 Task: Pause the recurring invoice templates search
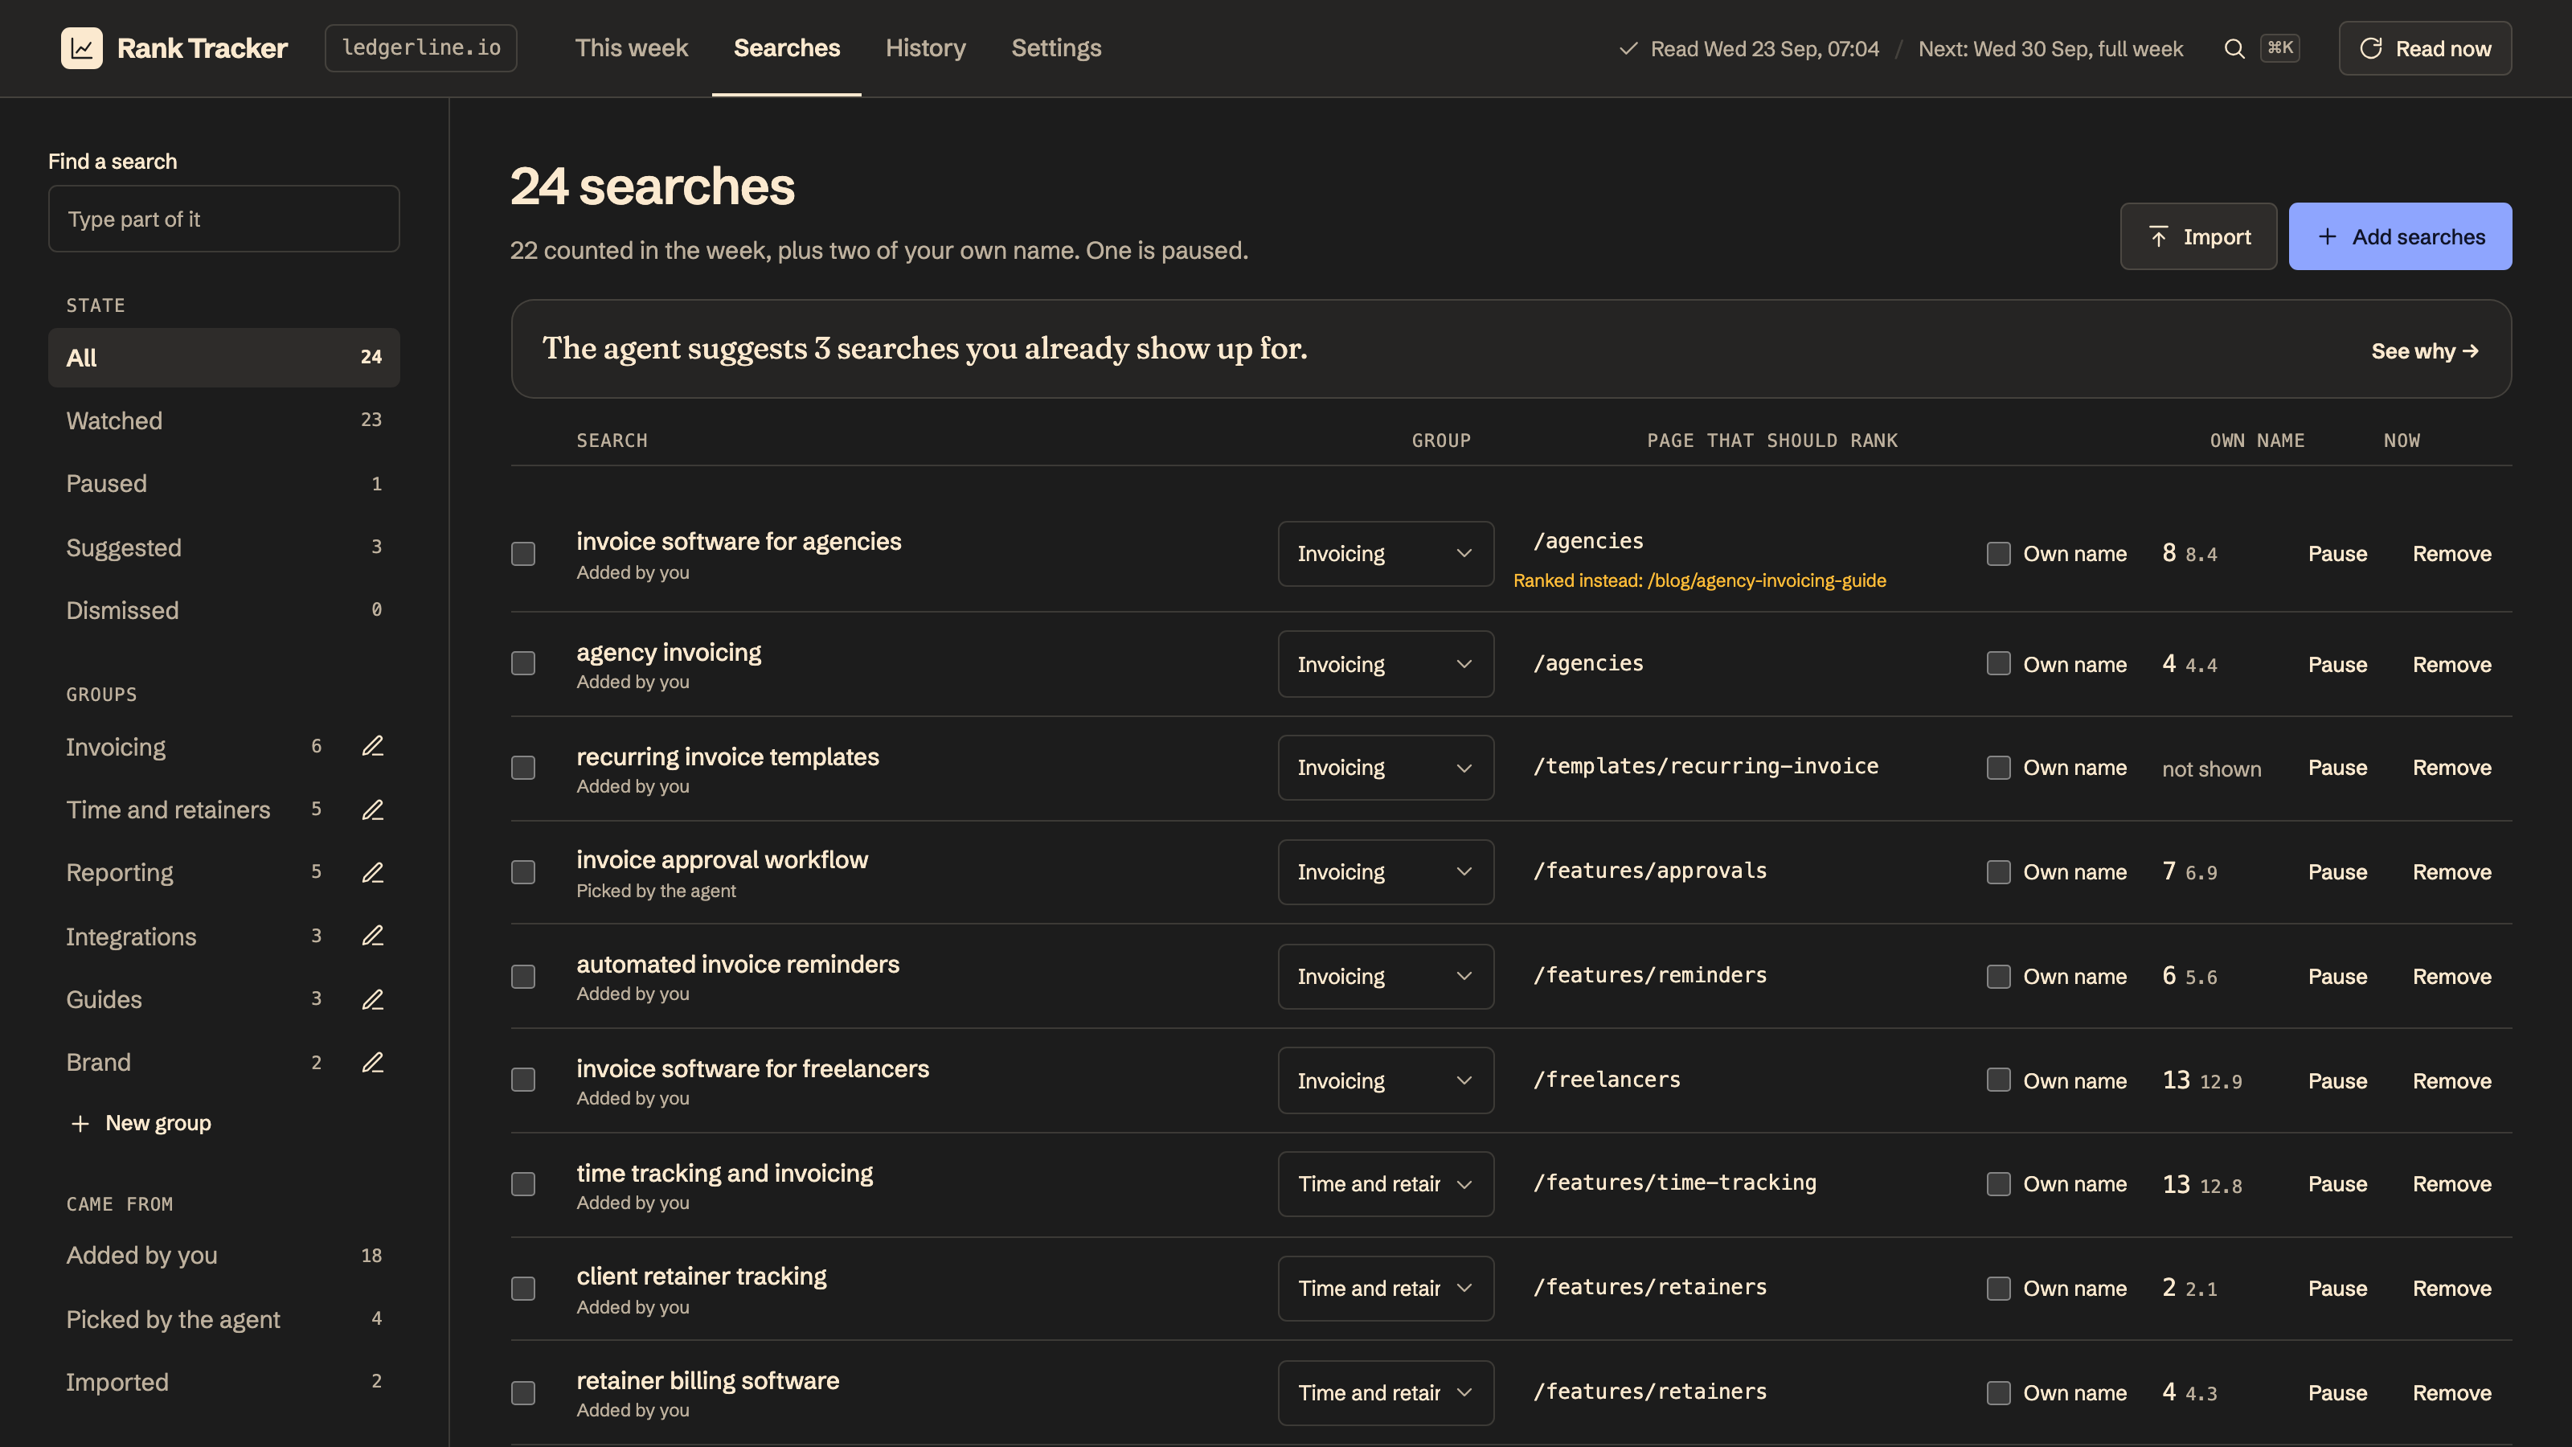pyautogui.click(x=2337, y=767)
